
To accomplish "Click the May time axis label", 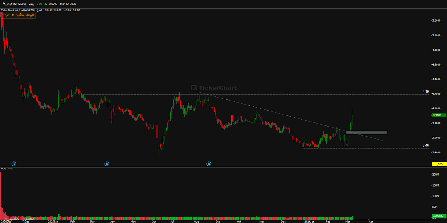I will [x=134, y=221].
